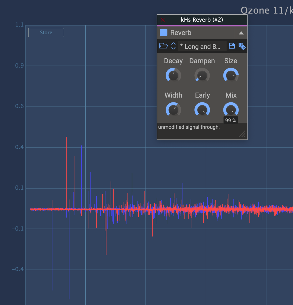Click the Width knob
Image resolution: width=293 pixels, height=305 pixels.
click(174, 110)
